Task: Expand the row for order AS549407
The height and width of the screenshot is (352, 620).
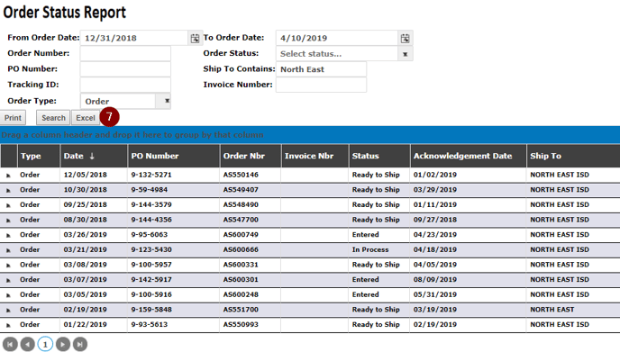Action: tap(8, 191)
